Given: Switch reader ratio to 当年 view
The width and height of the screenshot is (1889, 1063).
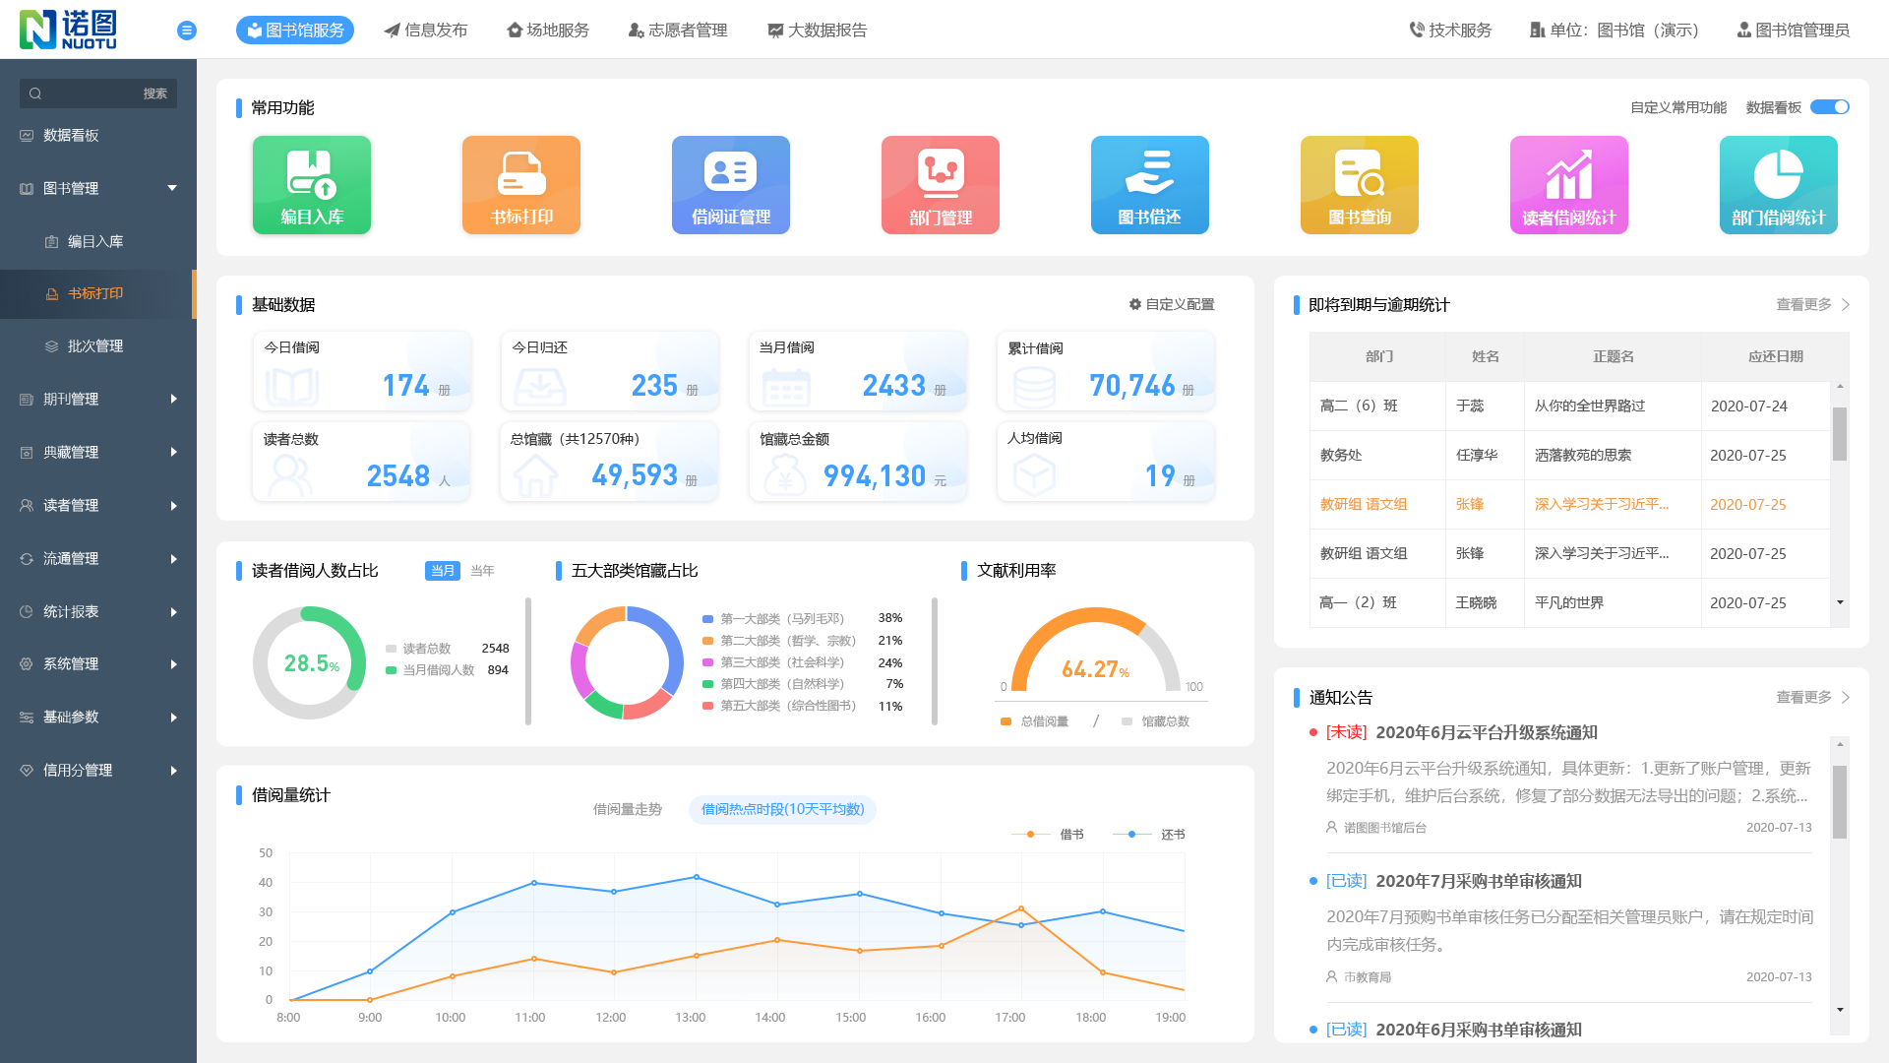Looking at the screenshot, I should (x=482, y=571).
